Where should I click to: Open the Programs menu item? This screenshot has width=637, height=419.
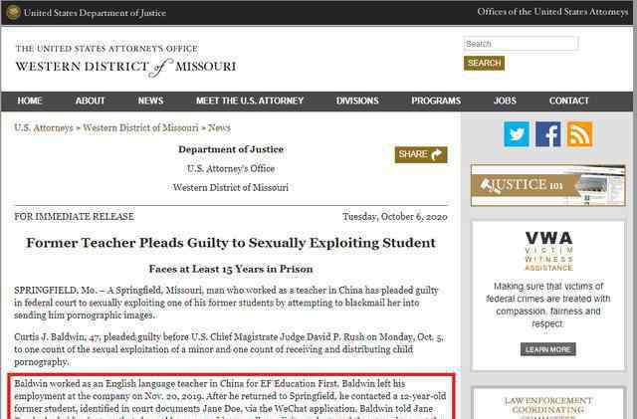click(436, 101)
